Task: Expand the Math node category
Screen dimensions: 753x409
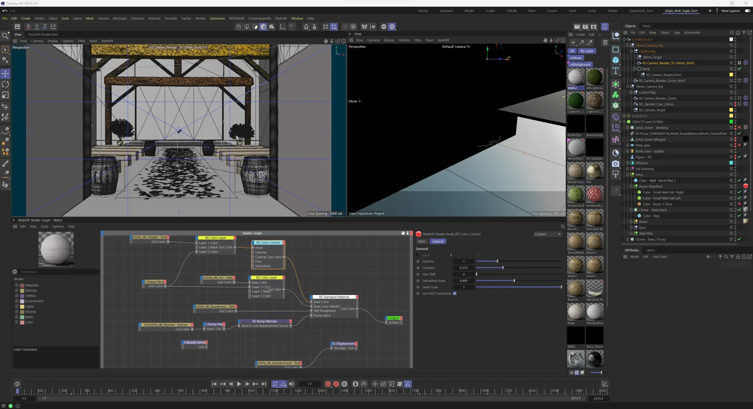Action: pyautogui.click(x=16, y=317)
